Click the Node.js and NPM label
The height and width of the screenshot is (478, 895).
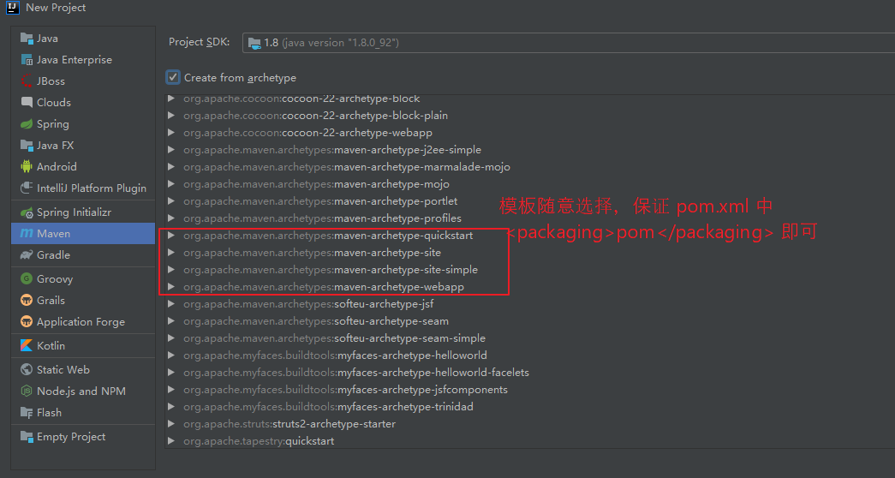tap(81, 391)
